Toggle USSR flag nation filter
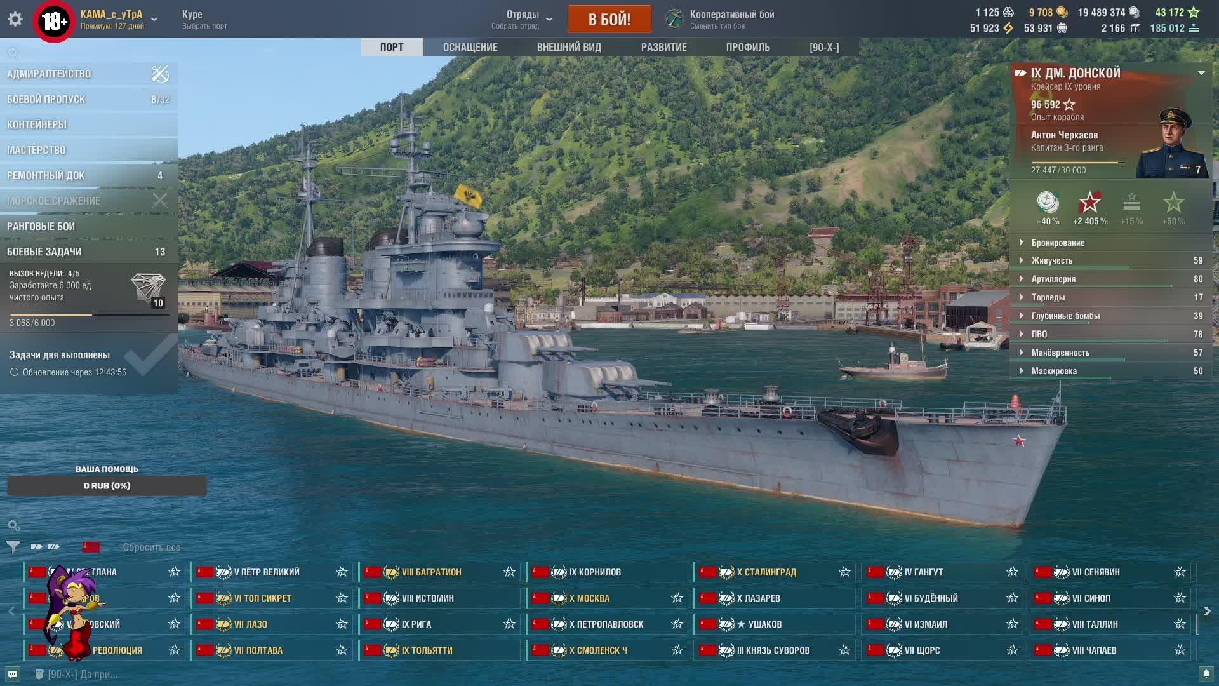Viewport: 1219px width, 686px height. click(x=91, y=547)
